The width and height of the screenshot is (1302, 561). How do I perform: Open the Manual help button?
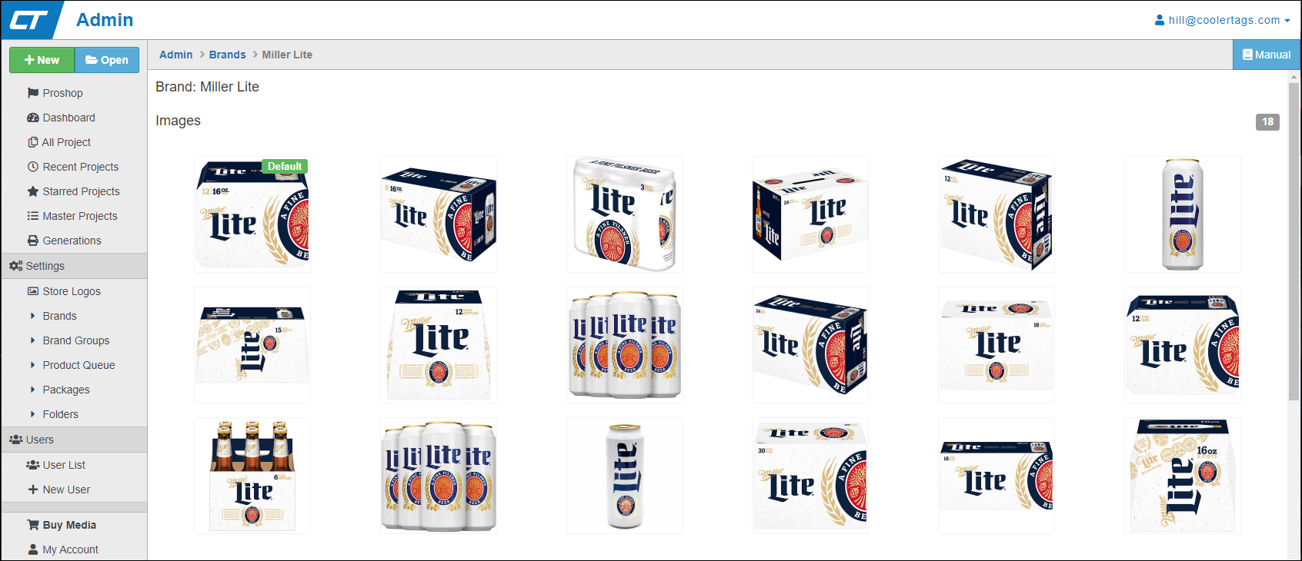click(1267, 55)
